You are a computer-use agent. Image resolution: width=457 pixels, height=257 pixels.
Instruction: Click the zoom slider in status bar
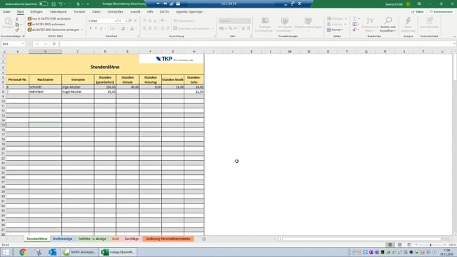pos(430,245)
